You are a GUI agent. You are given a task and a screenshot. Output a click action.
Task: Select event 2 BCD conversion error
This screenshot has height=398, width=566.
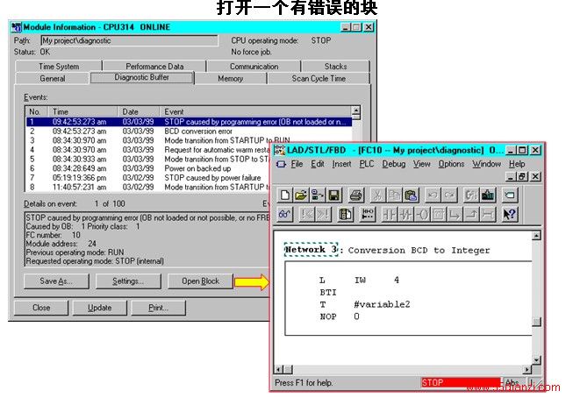click(189, 131)
